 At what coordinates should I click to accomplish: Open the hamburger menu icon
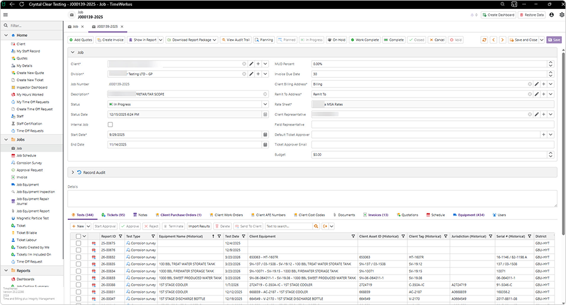5,15
